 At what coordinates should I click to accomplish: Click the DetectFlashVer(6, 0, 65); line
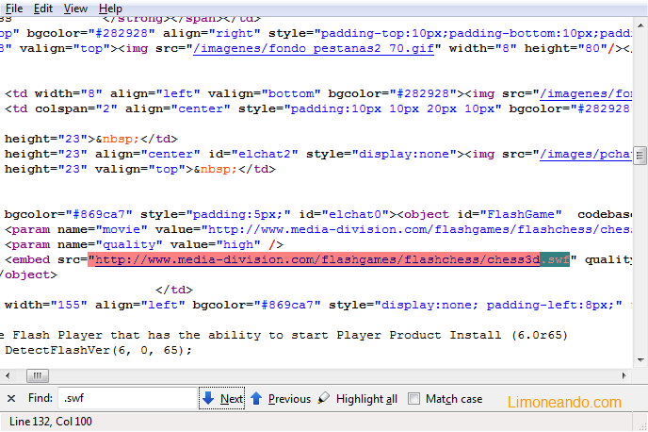98,350
